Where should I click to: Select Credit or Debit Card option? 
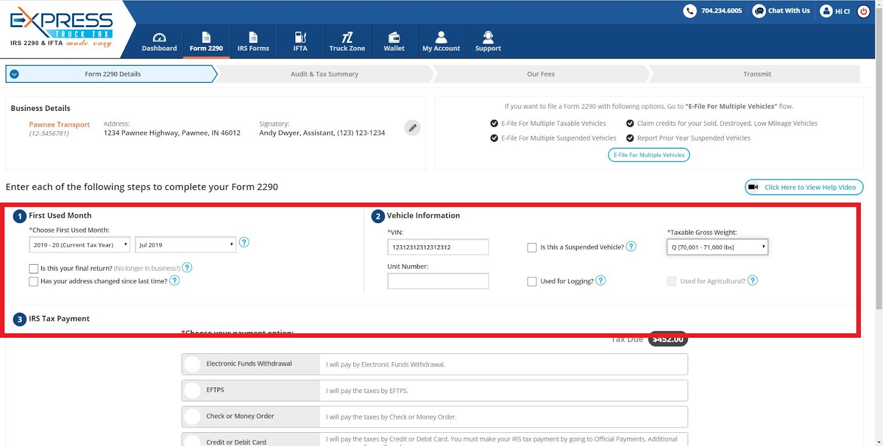[193, 440]
